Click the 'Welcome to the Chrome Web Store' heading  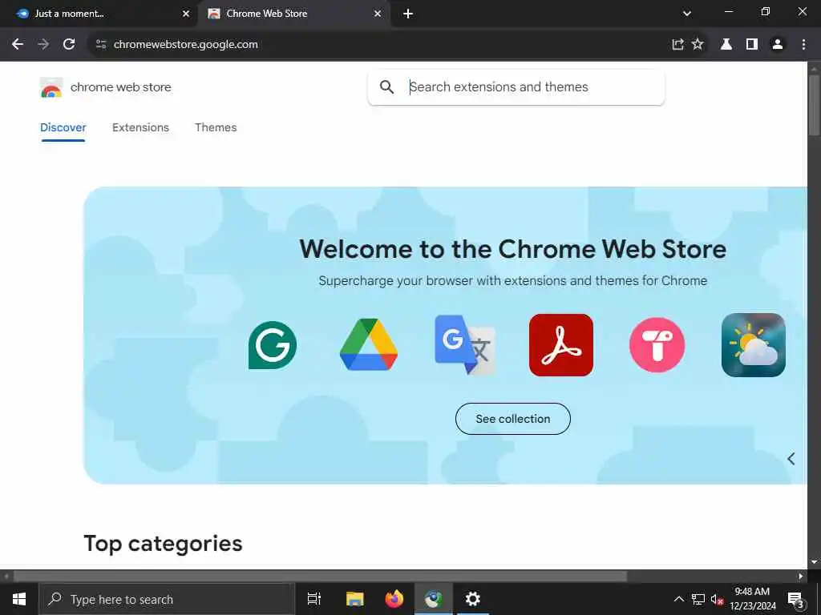pos(513,249)
